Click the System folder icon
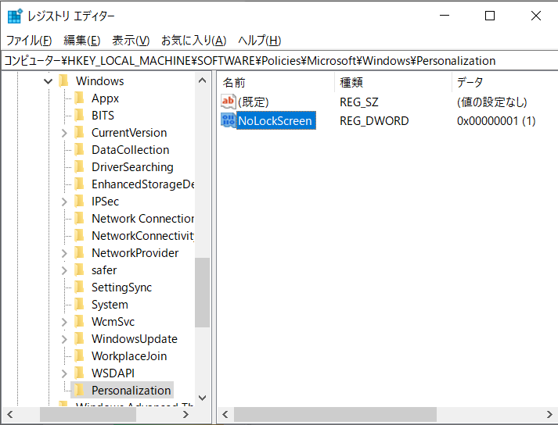 coord(79,305)
